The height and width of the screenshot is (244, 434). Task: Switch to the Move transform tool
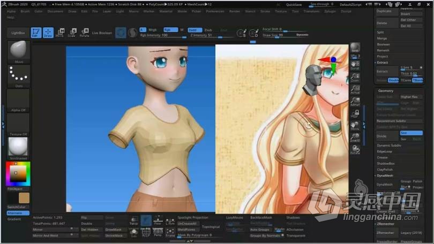(x=60, y=33)
